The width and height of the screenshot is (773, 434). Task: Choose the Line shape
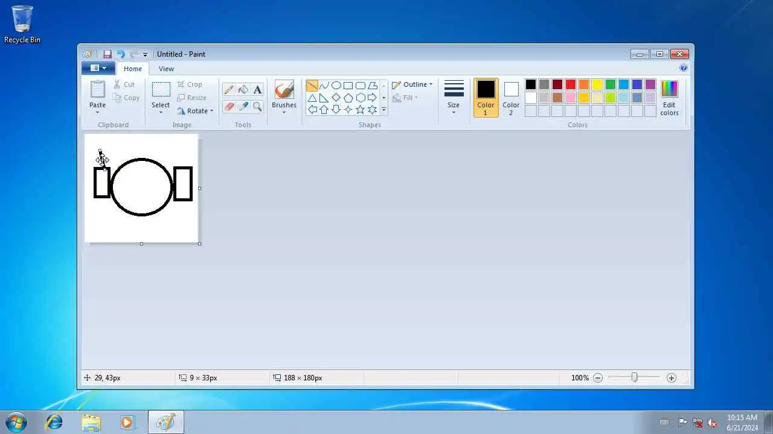click(x=312, y=86)
